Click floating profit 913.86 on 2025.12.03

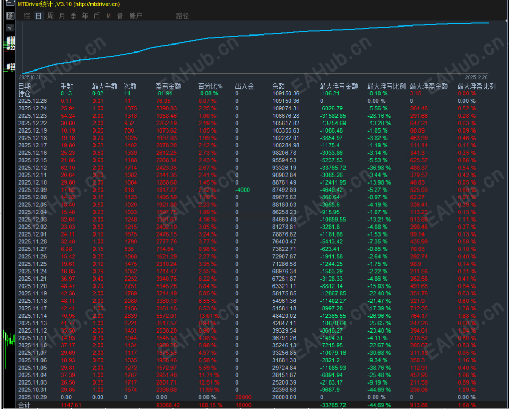point(419,220)
